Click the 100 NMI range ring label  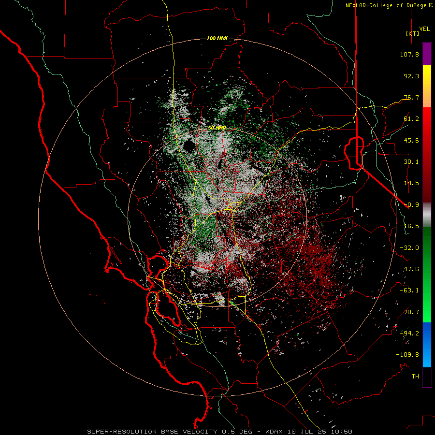coord(217,38)
